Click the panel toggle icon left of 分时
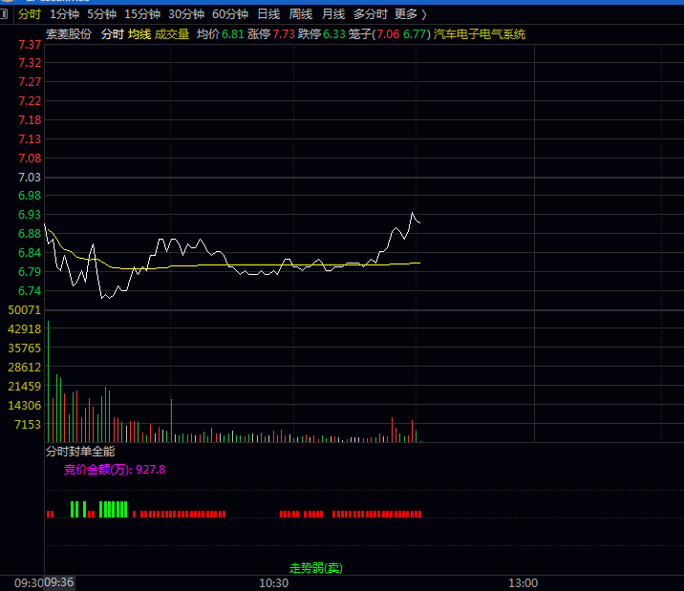The width and height of the screenshot is (684, 591). point(4,14)
